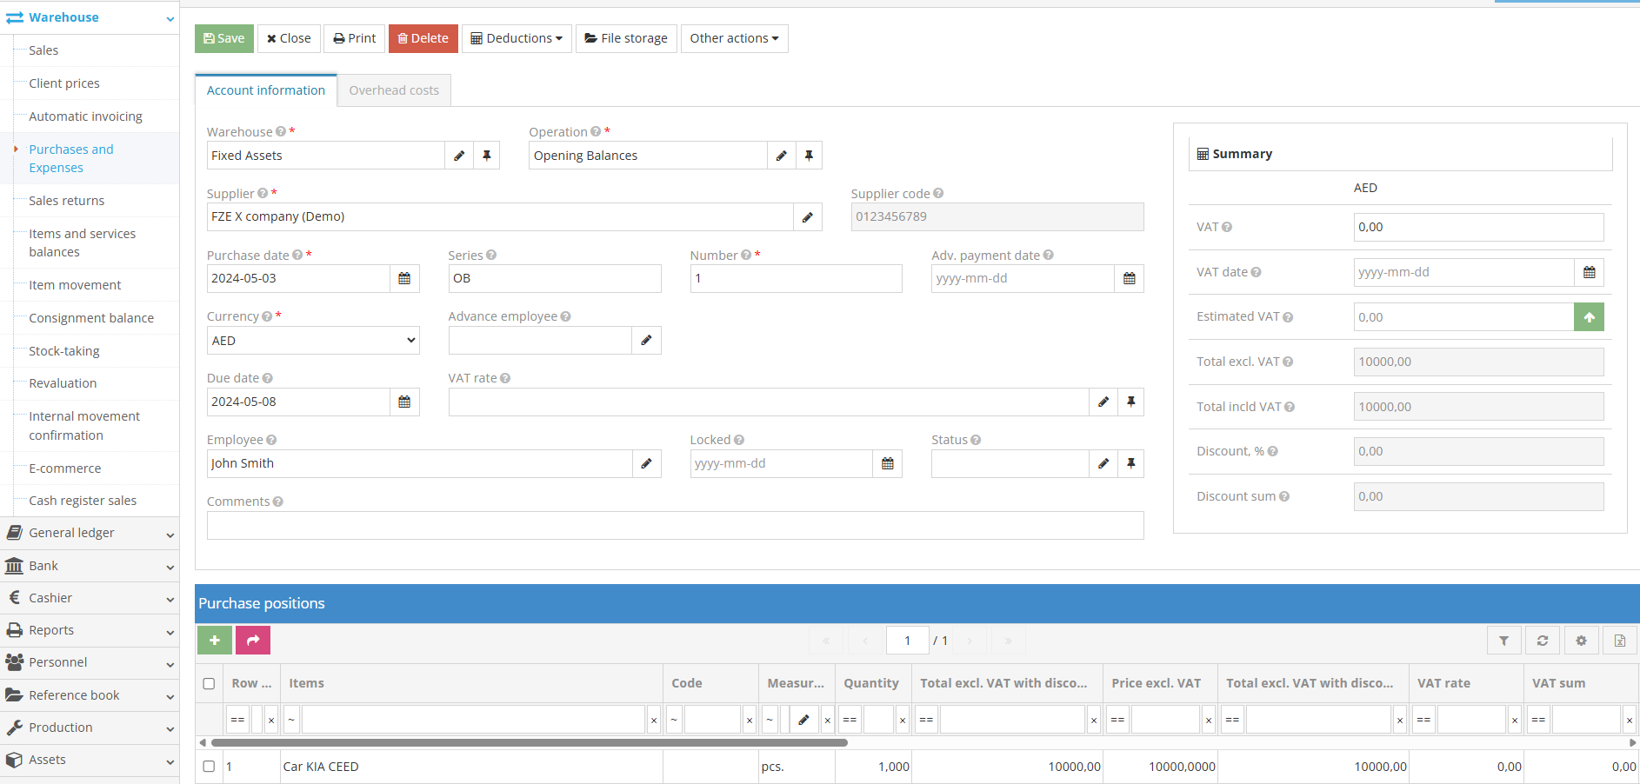Open File storage
This screenshot has height=784, width=1640.
[x=625, y=38]
